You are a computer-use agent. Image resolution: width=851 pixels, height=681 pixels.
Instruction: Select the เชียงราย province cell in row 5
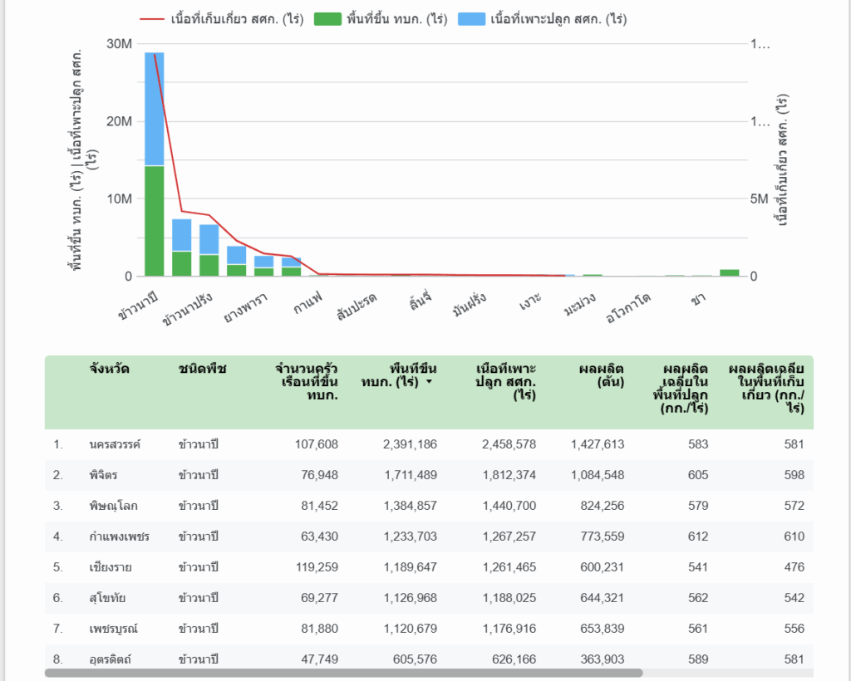click(111, 567)
